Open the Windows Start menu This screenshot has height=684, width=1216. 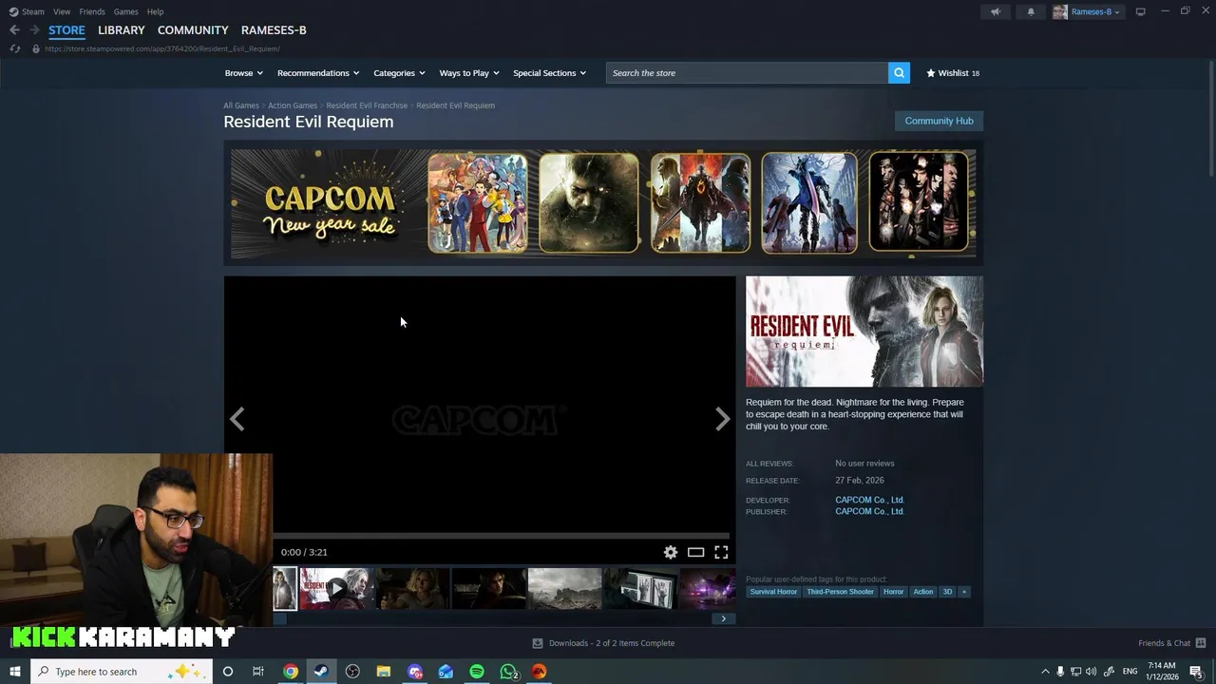(x=14, y=672)
